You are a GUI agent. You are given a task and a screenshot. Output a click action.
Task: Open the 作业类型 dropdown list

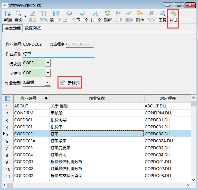[47, 83]
